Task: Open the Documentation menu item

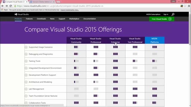Action: coord(90,19)
